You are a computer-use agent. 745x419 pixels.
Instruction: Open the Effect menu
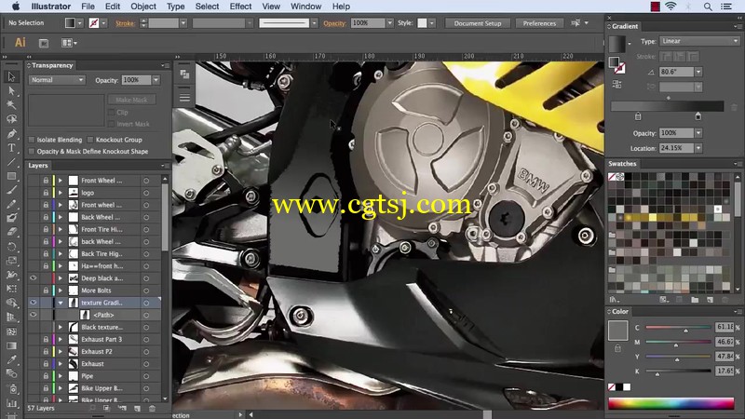(x=240, y=7)
